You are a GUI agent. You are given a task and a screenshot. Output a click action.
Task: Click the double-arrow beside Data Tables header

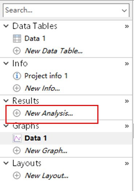(127, 26)
